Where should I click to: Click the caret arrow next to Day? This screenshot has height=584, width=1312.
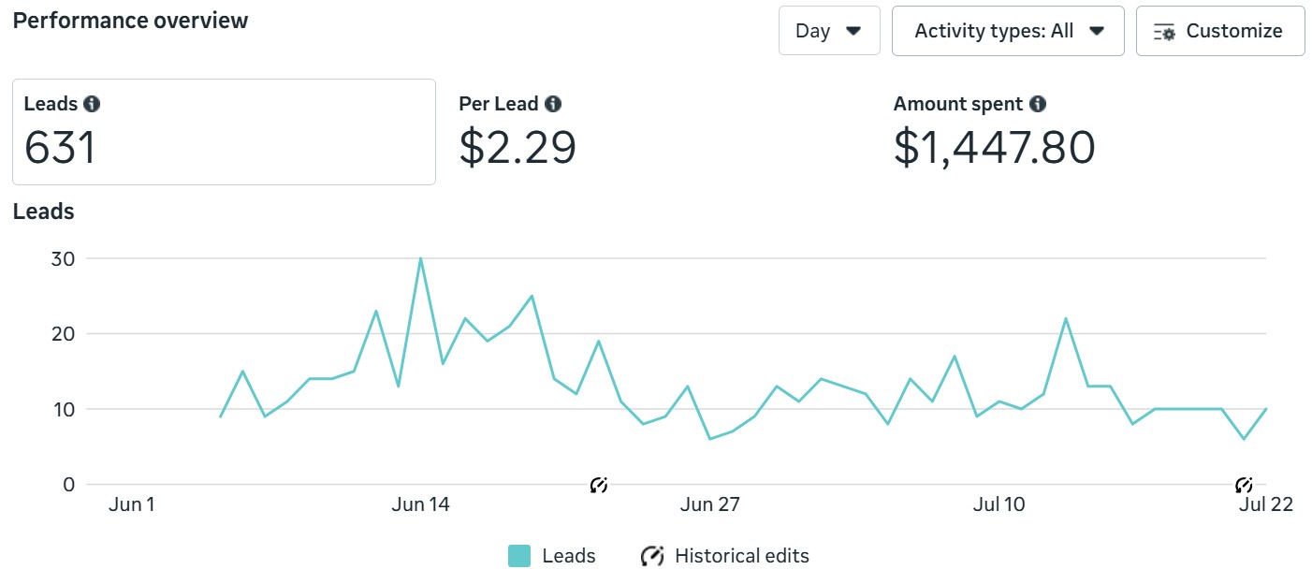pyautogui.click(x=853, y=31)
